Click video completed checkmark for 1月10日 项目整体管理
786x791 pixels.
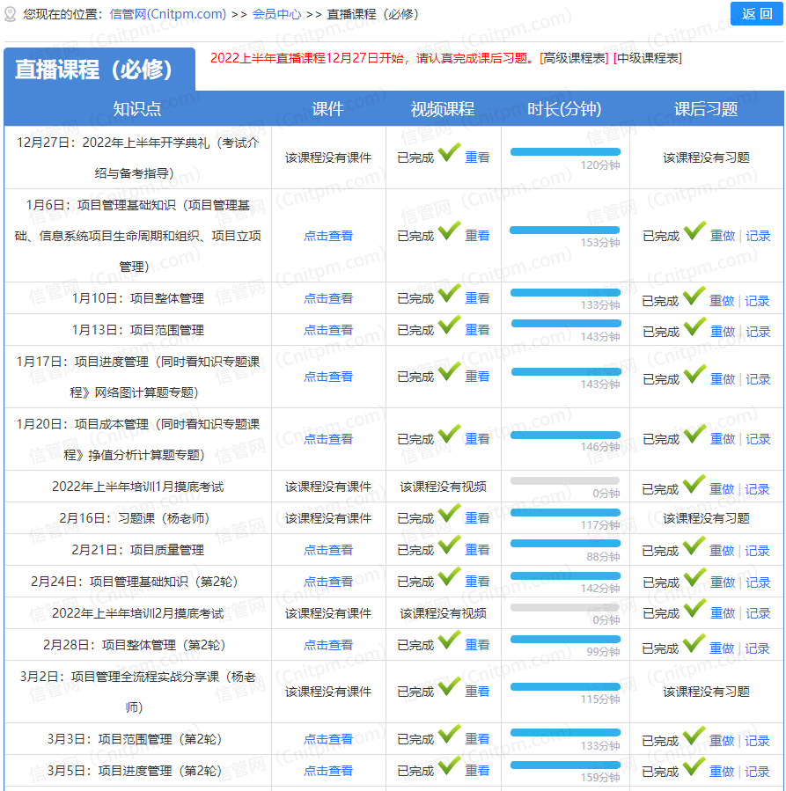(x=449, y=295)
